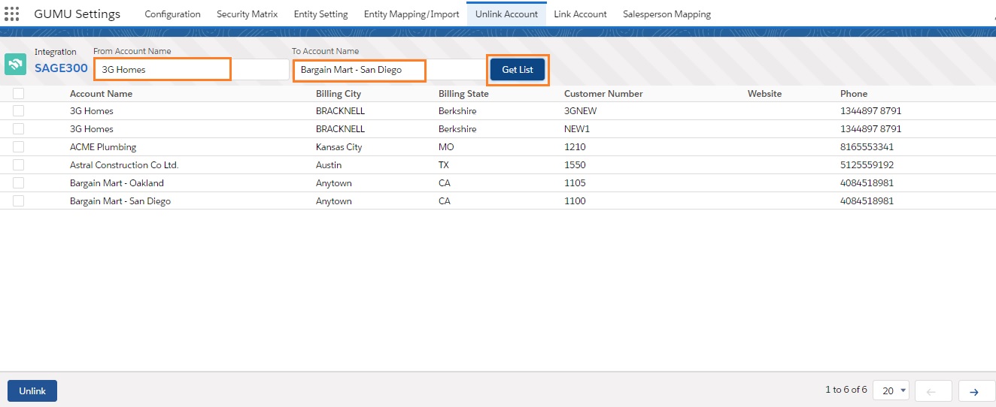Switch to the Link Account tab

point(580,14)
